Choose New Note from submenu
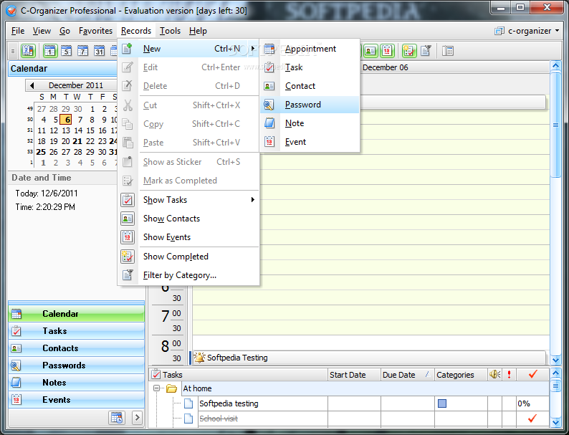The height and width of the screenshot is (435, 569). (x=310, y=123)
